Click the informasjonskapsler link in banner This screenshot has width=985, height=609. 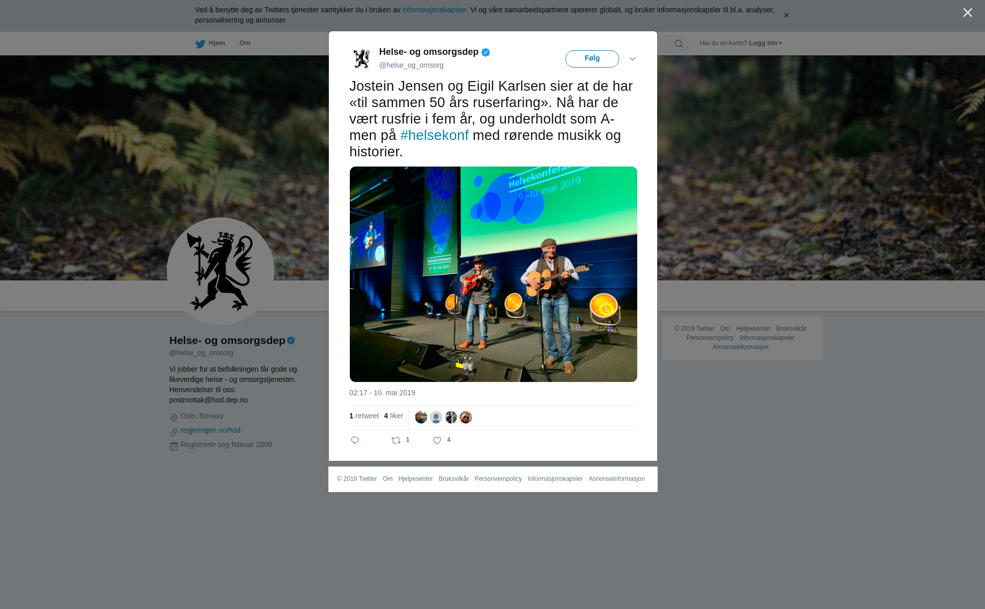(x=434, y=10)
